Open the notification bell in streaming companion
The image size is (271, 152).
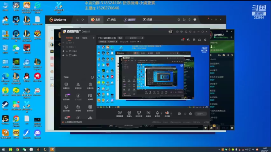pyautogui.click(x=200, y=40)
